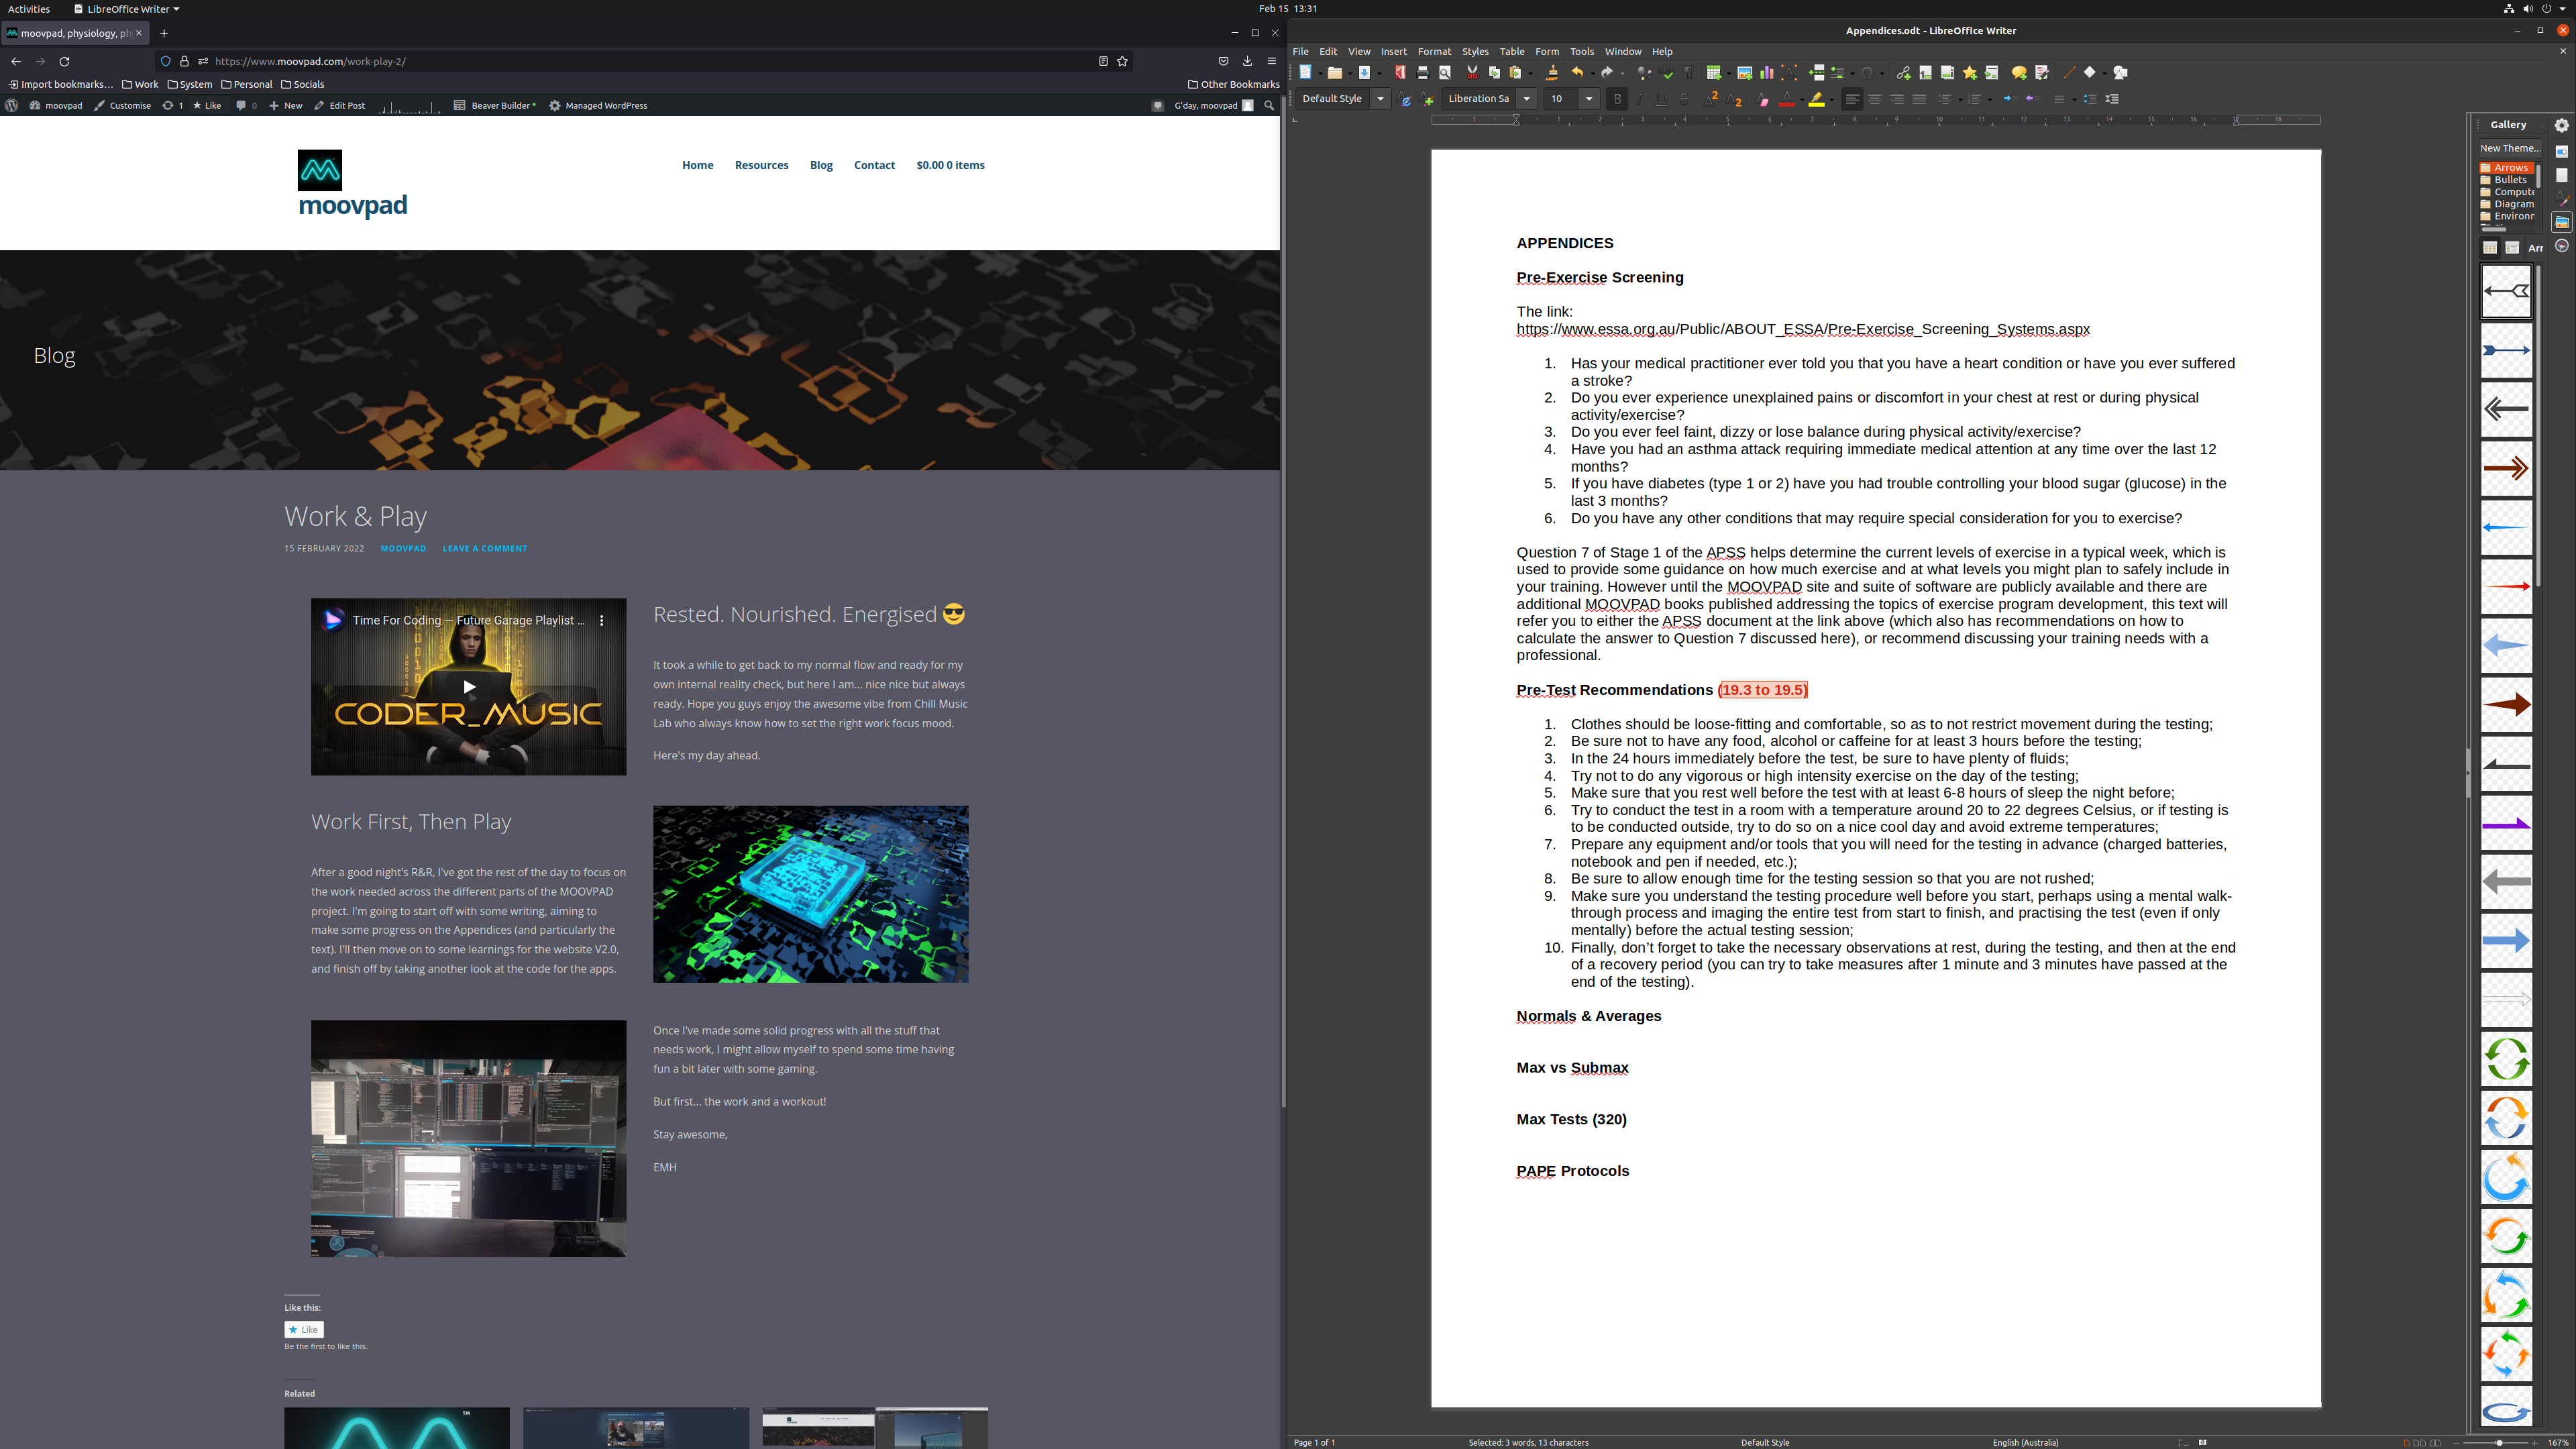Set paragraph alignment to Justified
Screen dimensions: 2576x1449
point(1919,99)
